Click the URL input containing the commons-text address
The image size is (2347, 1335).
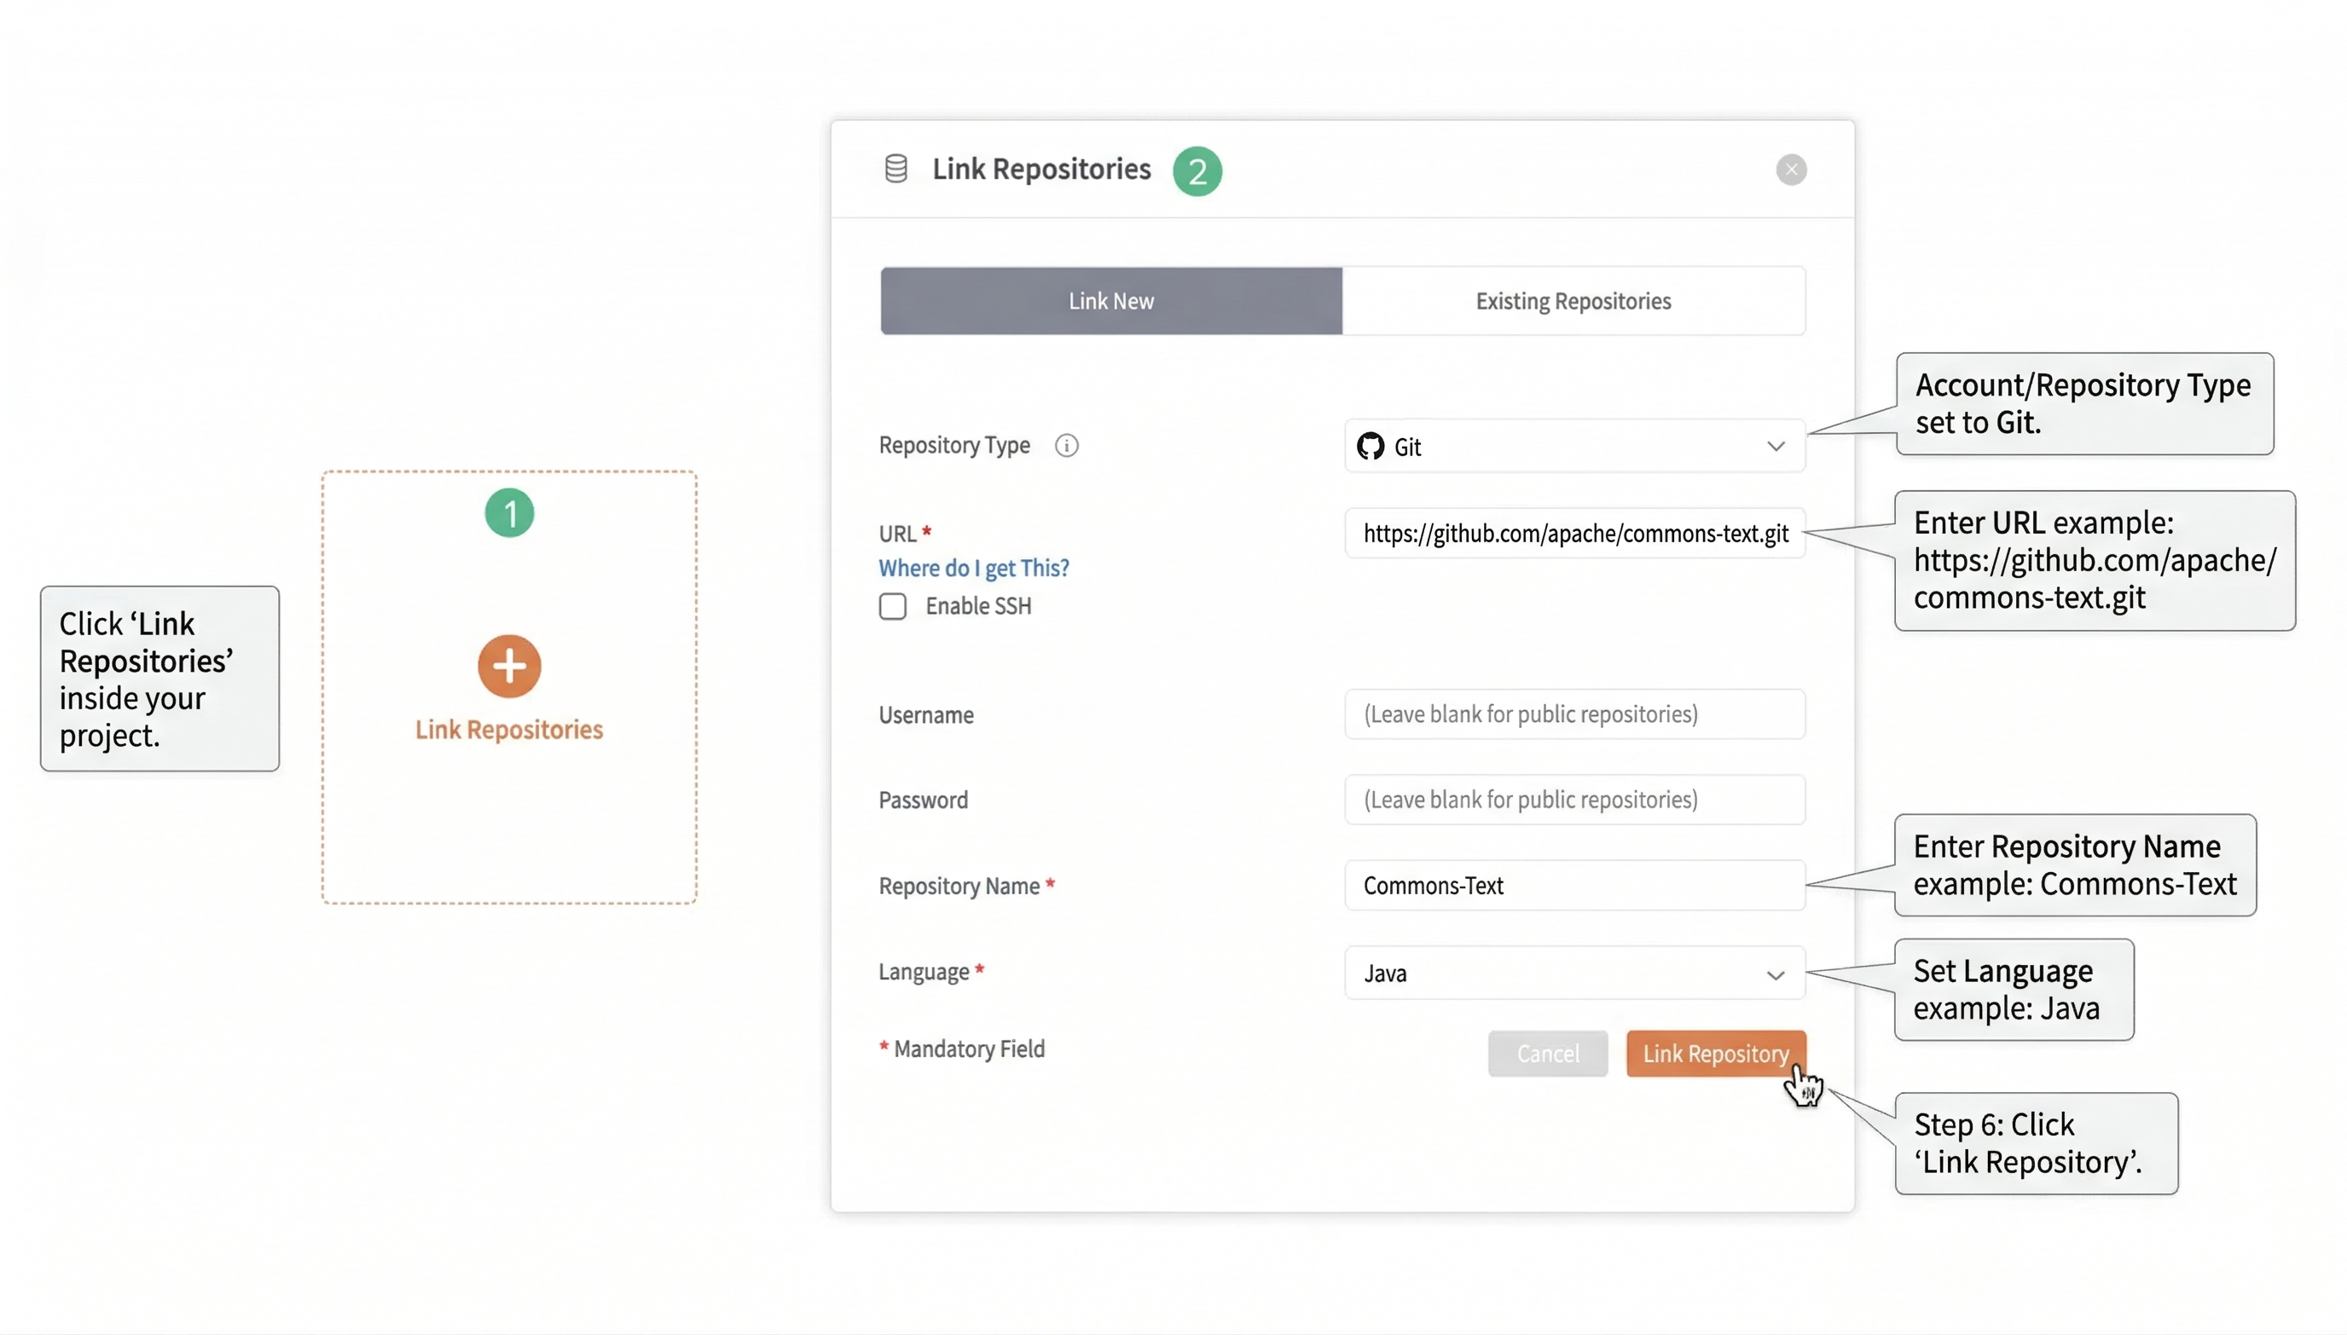coord(1572,534)
